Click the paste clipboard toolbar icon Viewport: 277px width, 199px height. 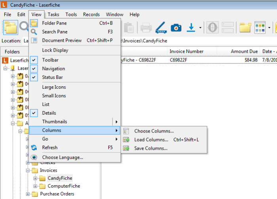[x=129, y=28]
